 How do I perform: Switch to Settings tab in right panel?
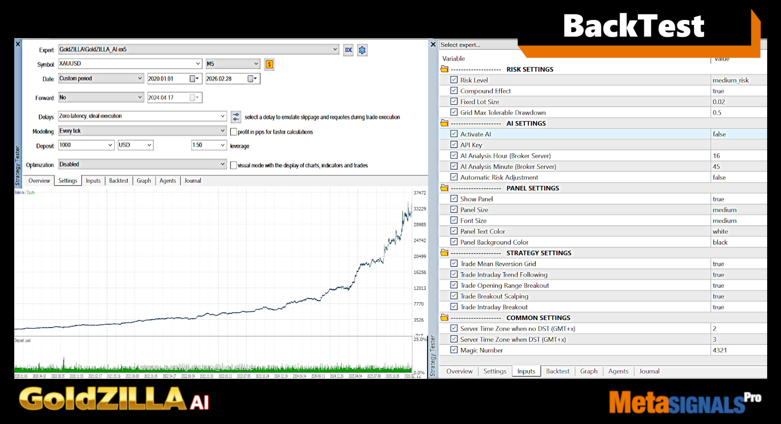click(495, 371)
